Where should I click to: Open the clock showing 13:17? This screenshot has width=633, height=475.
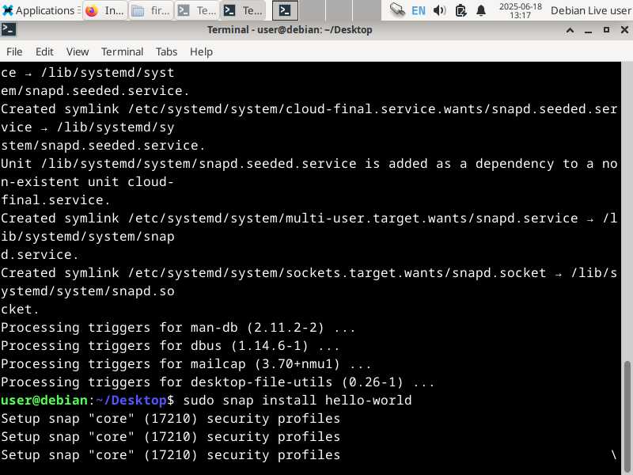point(520,10)
